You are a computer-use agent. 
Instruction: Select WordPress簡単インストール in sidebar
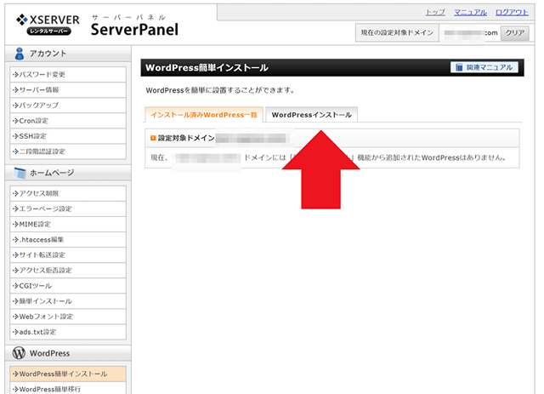[x=68, y=374]
